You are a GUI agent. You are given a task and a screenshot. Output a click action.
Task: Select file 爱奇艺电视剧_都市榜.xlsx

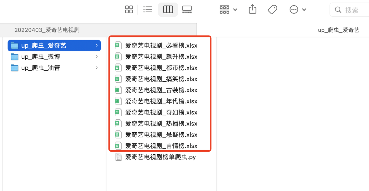click(161, 68)
